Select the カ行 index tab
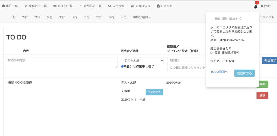 tap(25, 17)
